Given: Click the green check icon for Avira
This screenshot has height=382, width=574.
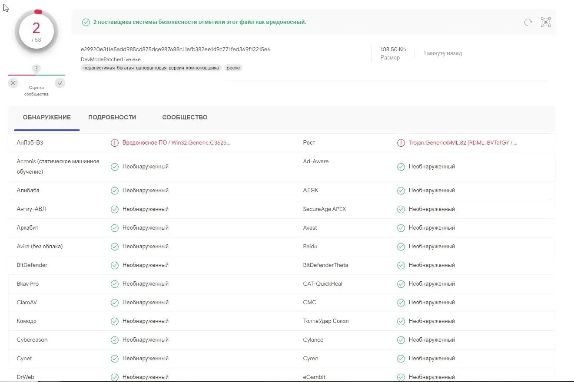Looking at the screenshot, I should tap(115, 247).
